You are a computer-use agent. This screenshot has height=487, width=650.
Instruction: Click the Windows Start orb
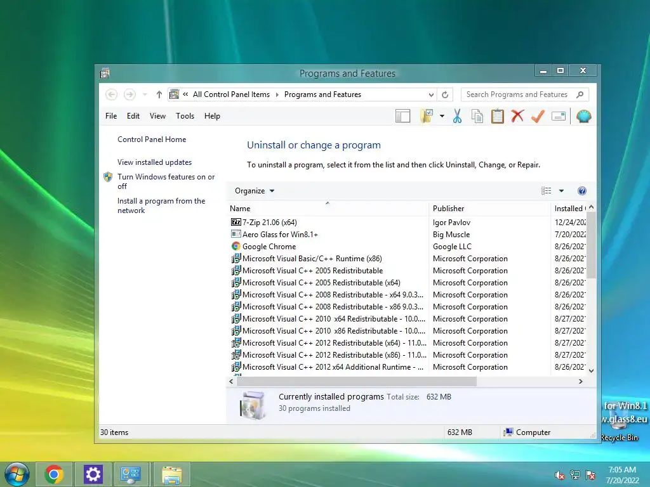coord(17,474)
